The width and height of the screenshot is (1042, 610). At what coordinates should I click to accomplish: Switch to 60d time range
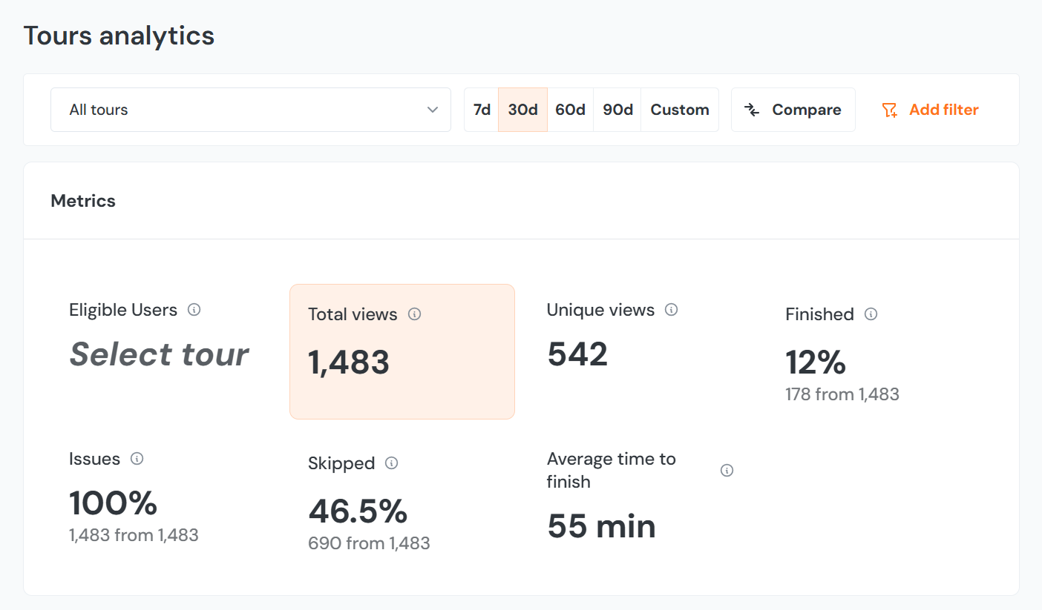pos(570,110)
